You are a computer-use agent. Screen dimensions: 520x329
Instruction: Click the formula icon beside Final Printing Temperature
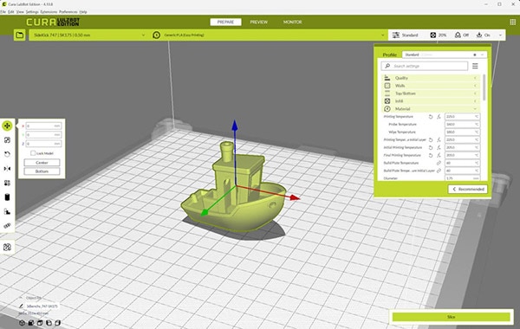tap(439, 155)
